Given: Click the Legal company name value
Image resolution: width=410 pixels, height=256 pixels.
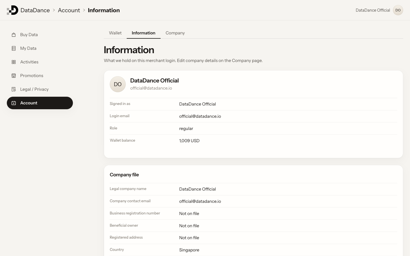Looking at the screenshot, I should click(x=197, y=189).
